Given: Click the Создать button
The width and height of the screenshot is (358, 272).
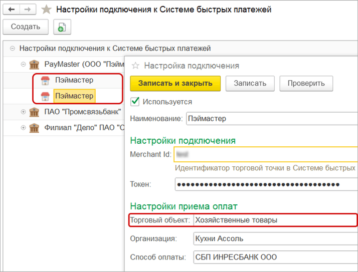Looking at the screenshot, I should pyautogui.click(x=26, y=27).
